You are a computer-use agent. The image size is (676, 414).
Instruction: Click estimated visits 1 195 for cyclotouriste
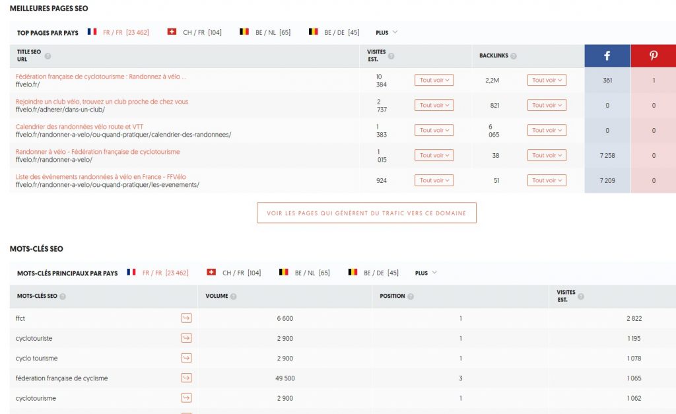click(634, 338)
